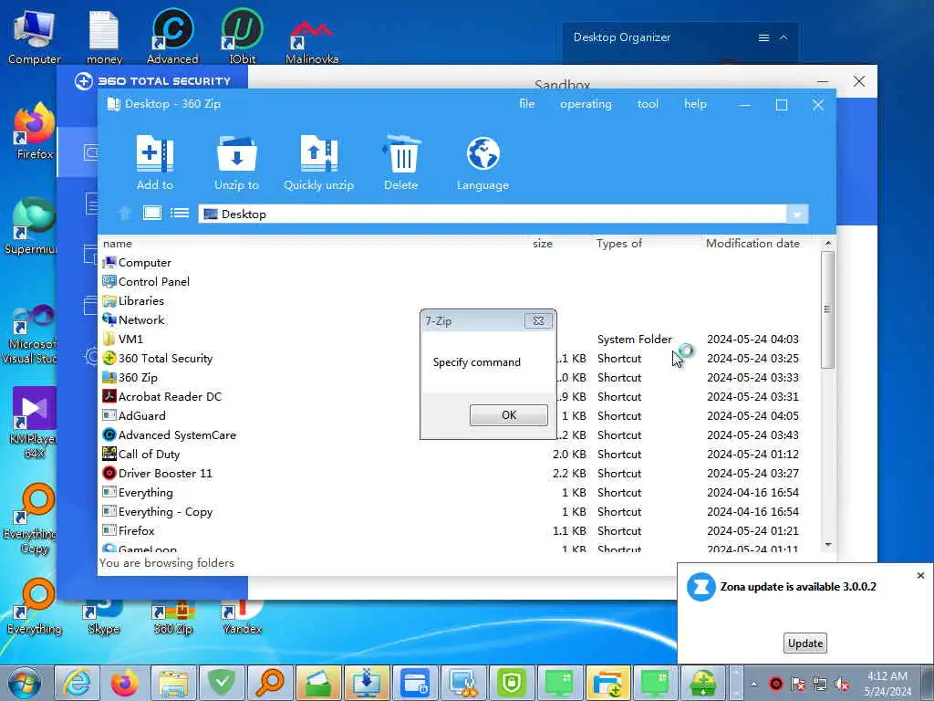The width and height of the screenshot is (934, 701).
Task: Sort by Types of column
Action: (x=619, y=243)
